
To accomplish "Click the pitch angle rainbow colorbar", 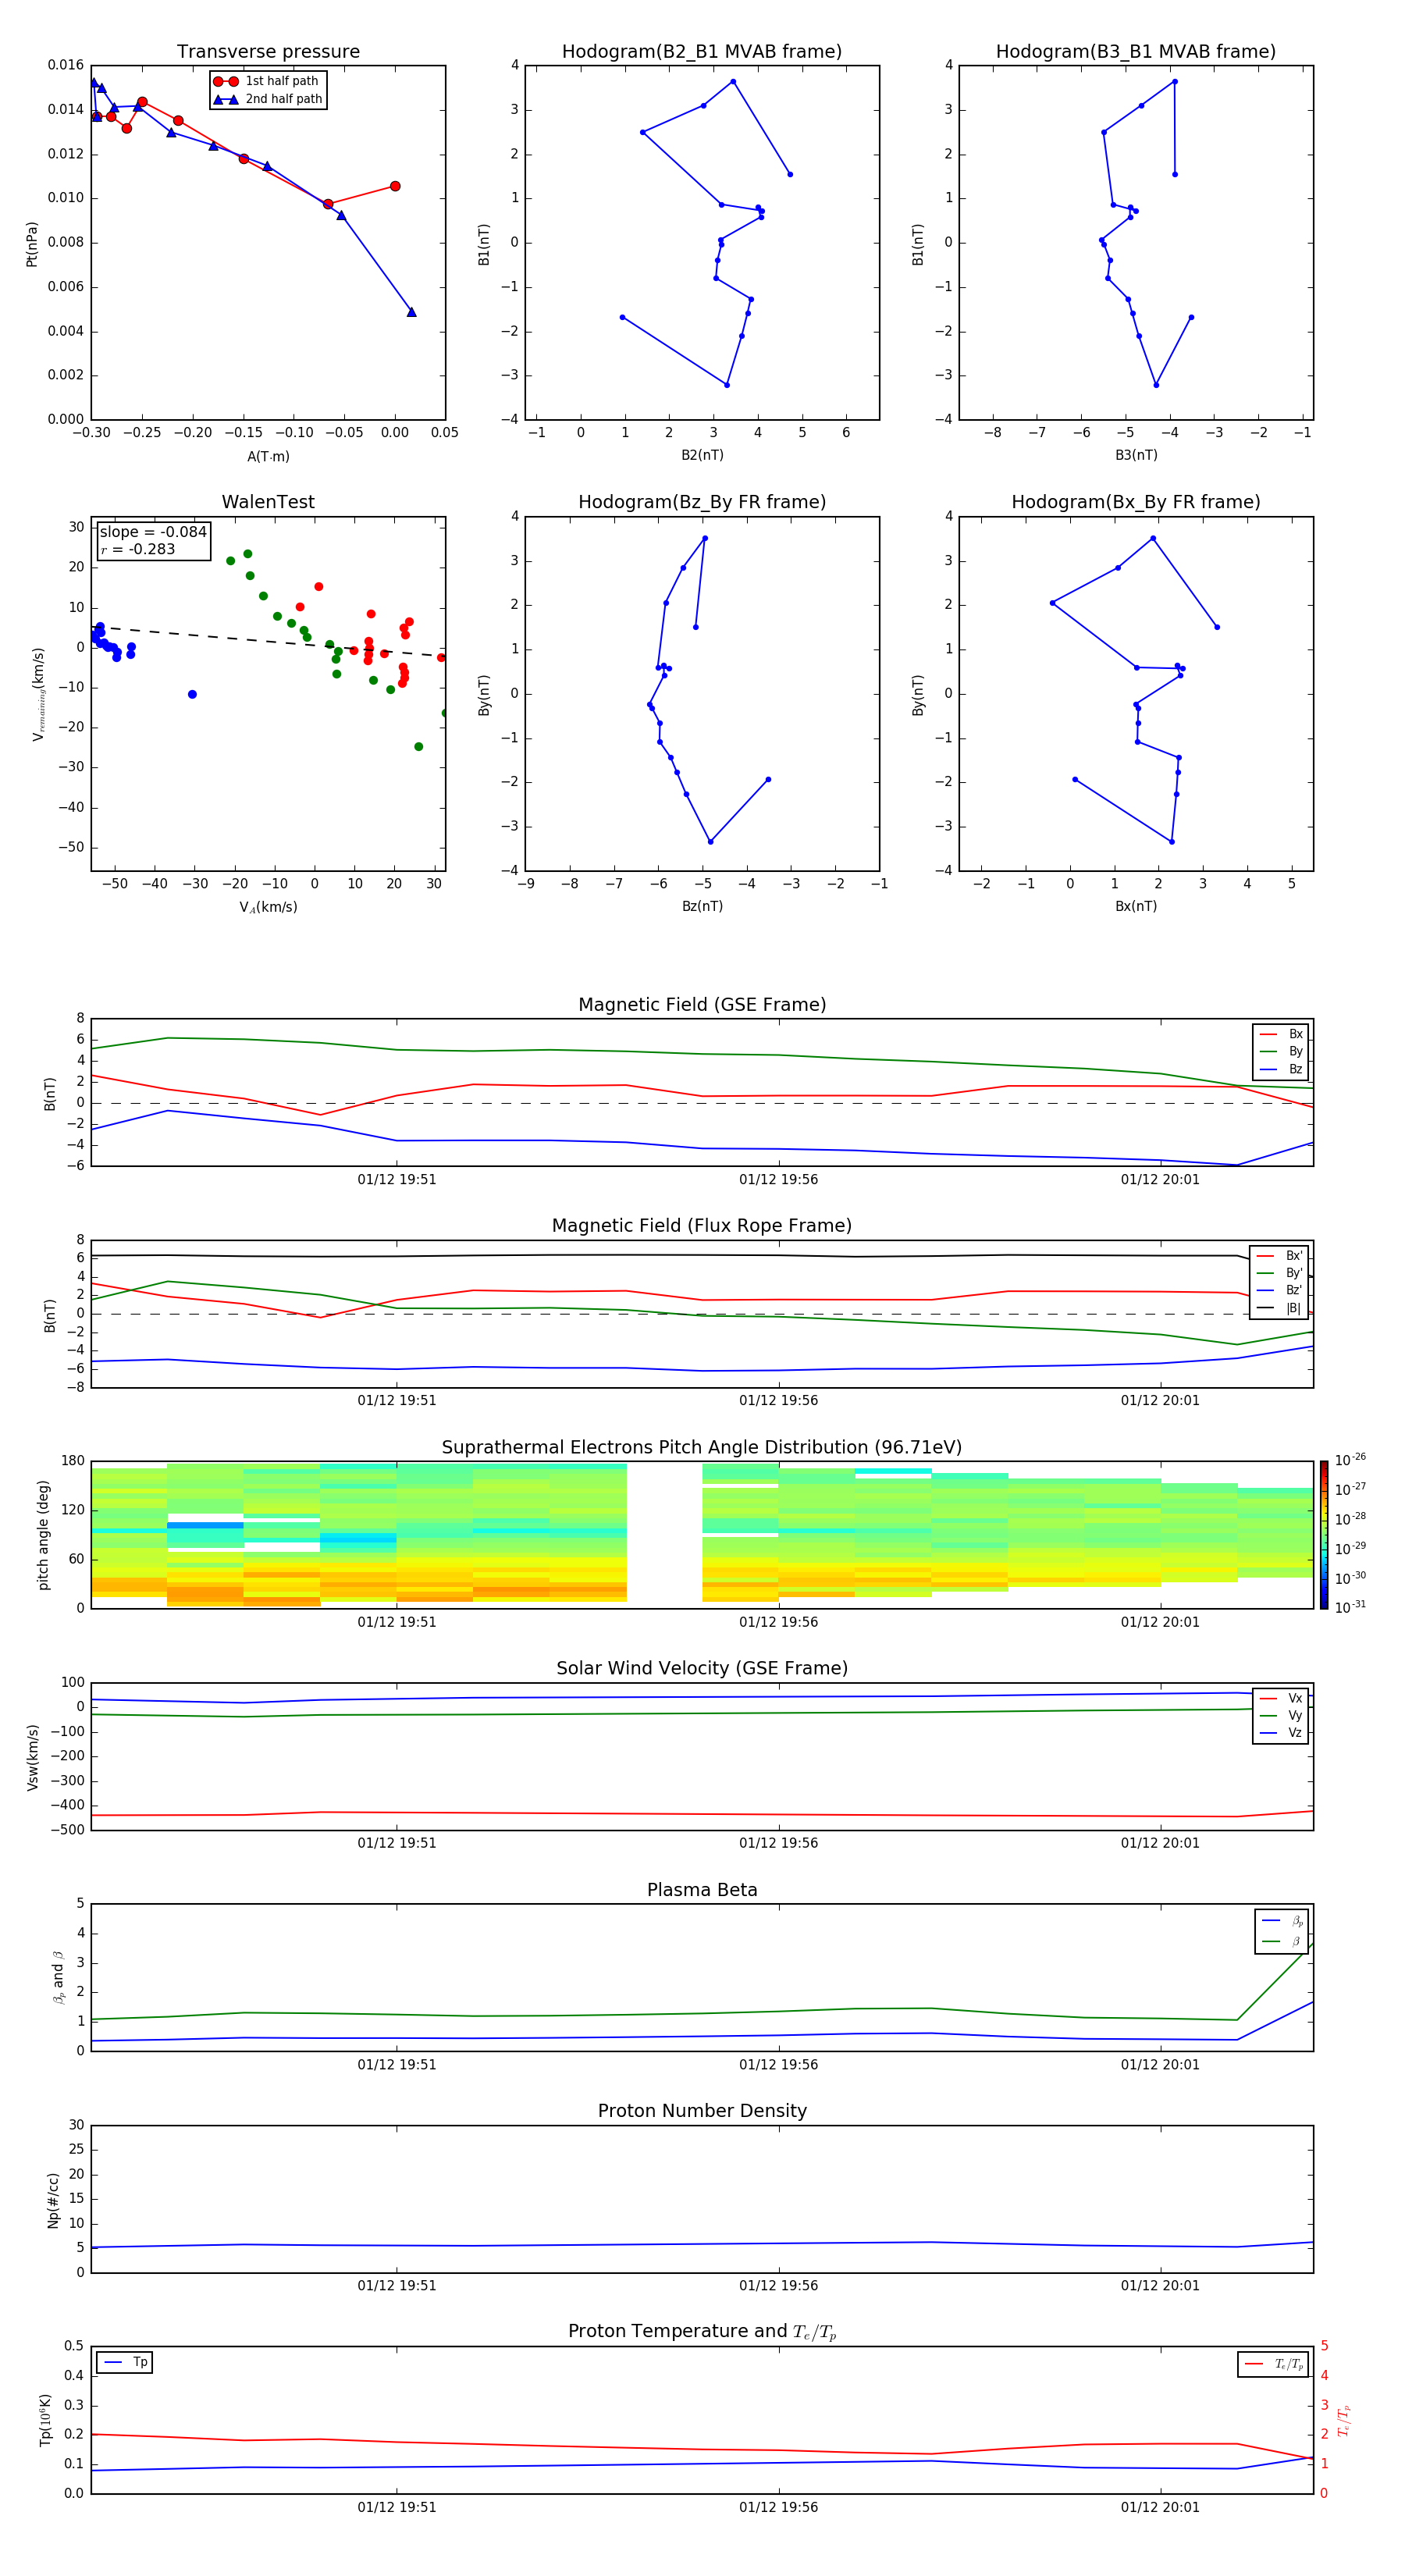I will coord(1323,1535).
